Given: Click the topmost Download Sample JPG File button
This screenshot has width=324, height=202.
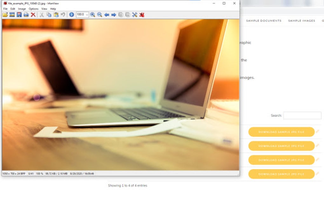Looking at the screenshot, I should click(x=281, y=132).
